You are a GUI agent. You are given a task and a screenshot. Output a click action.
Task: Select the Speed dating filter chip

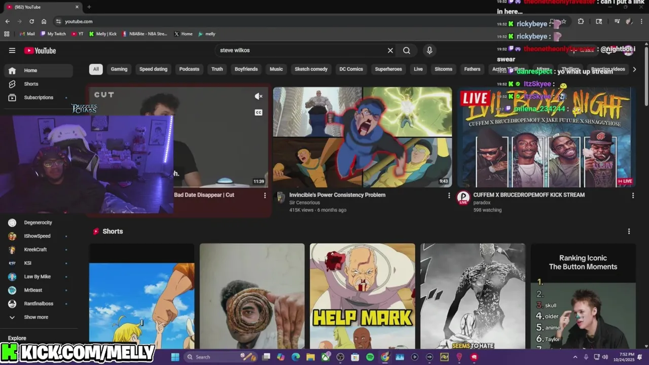point(153,69)
